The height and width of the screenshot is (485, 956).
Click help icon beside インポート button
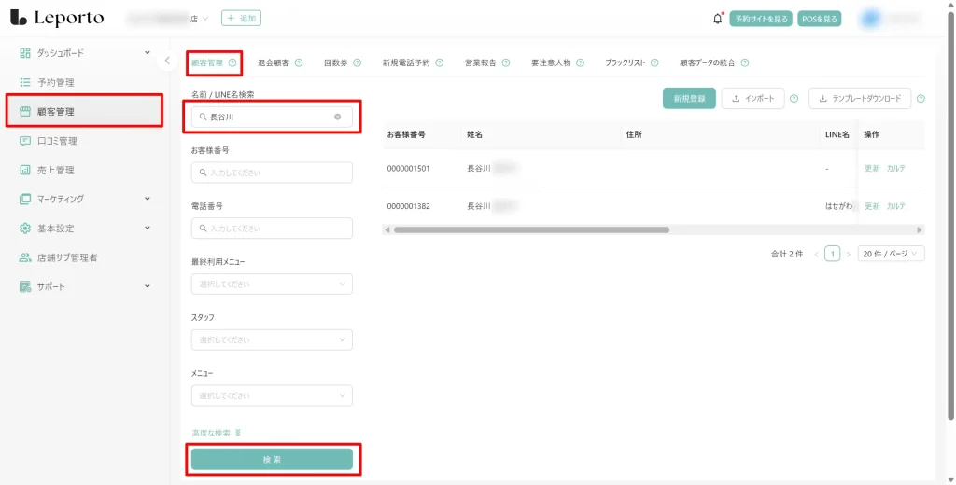point(794,98)
